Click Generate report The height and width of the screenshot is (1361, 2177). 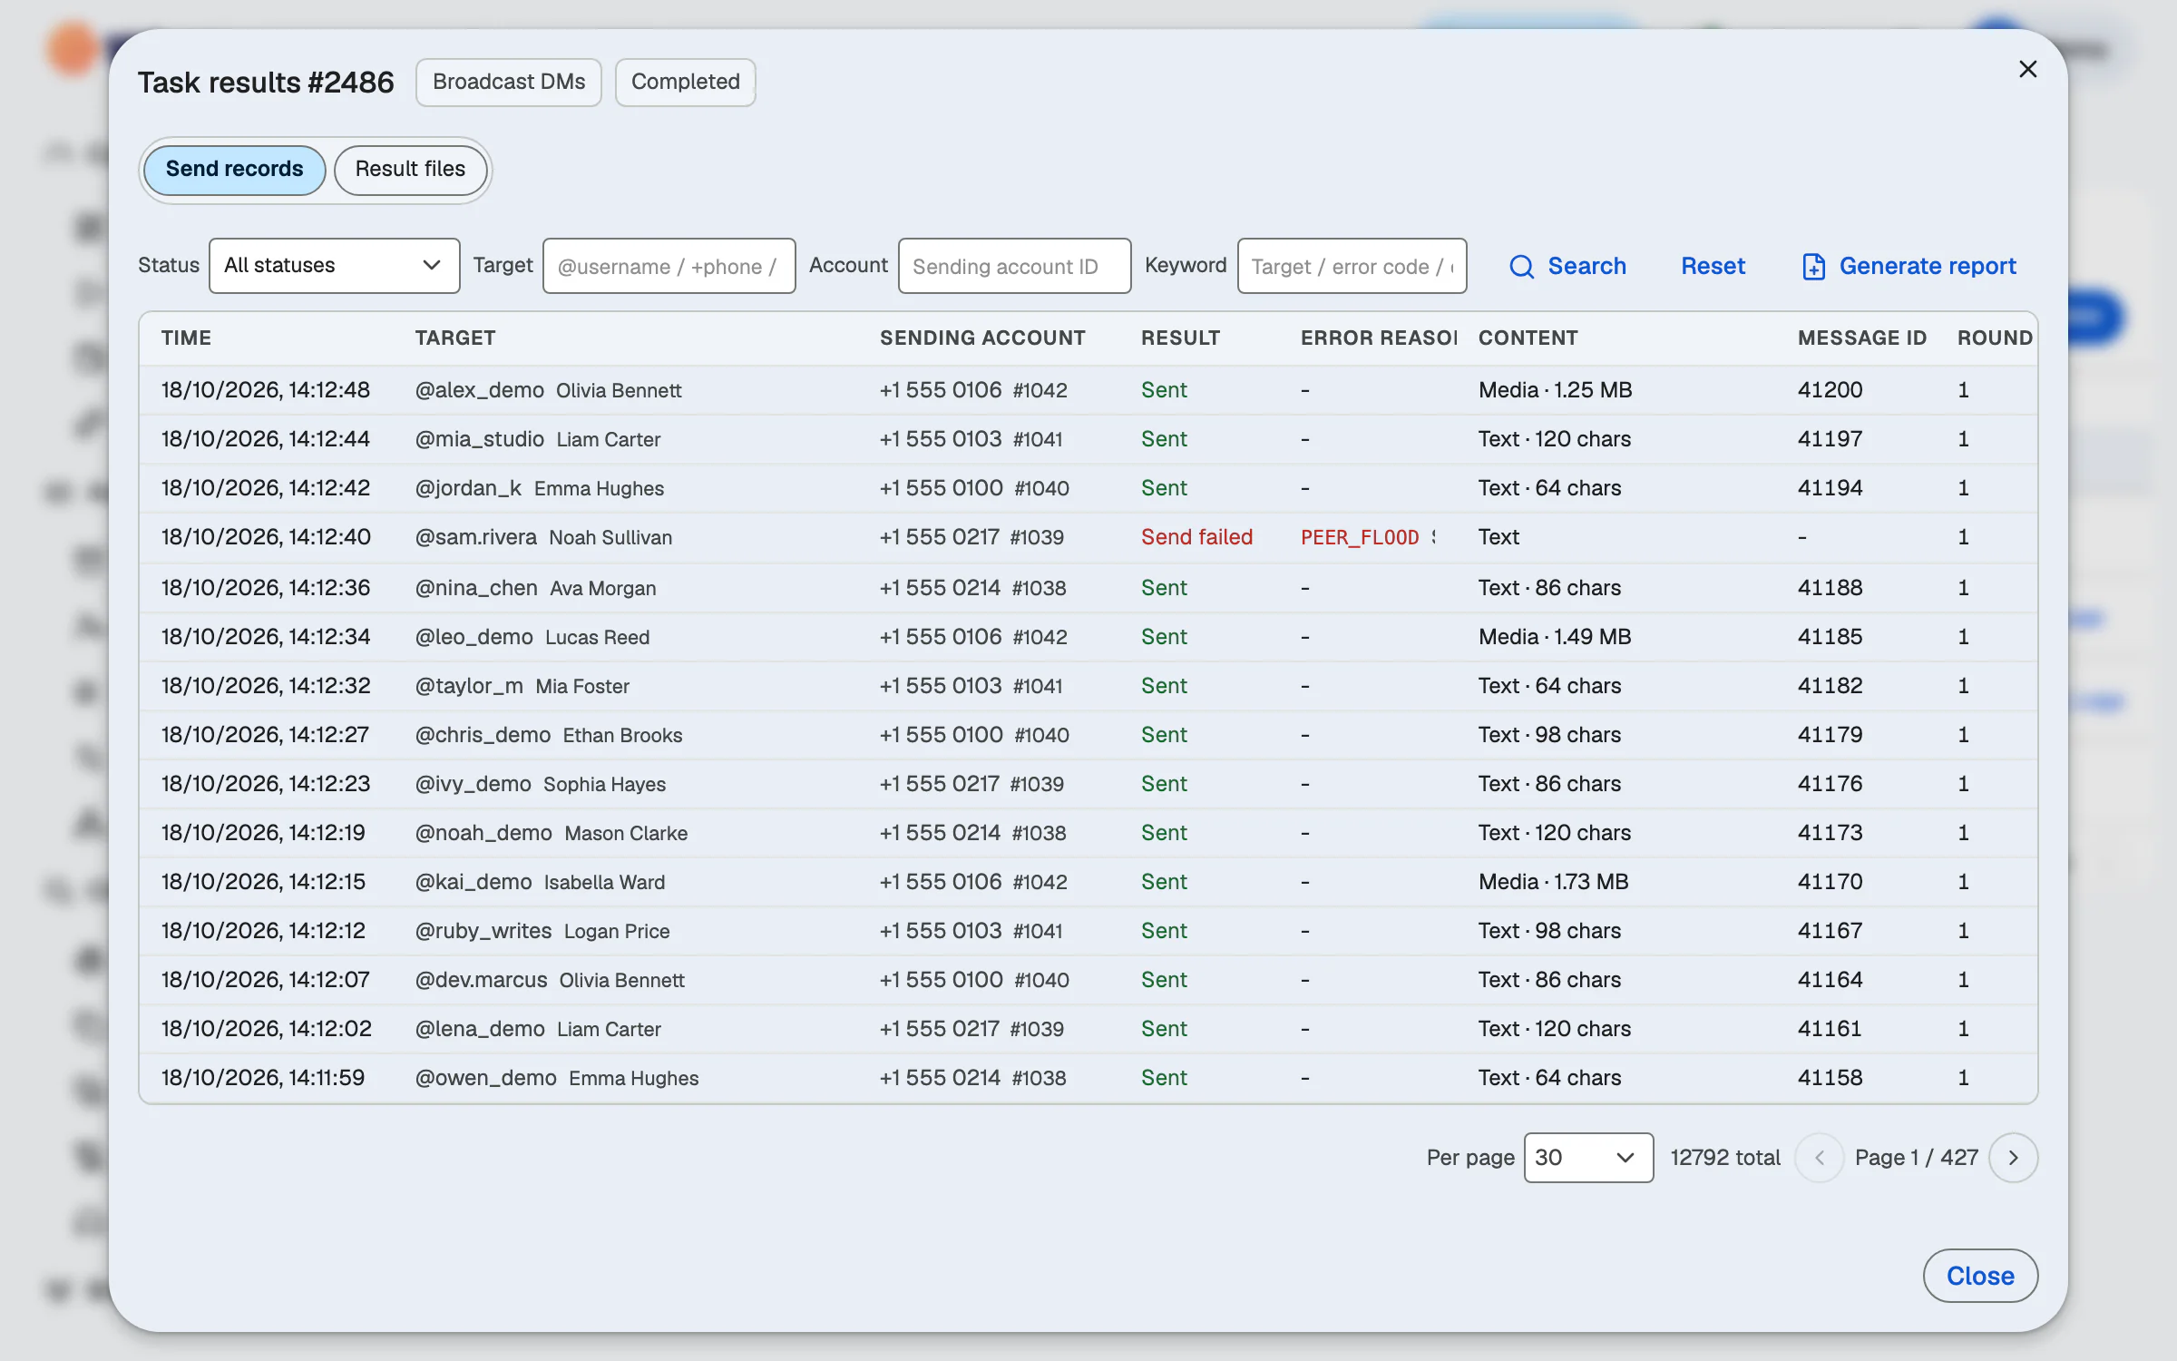1909,266
